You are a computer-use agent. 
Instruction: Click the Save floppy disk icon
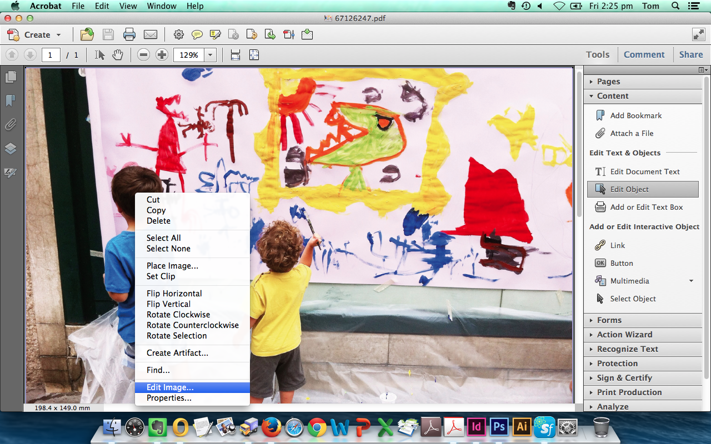coord(108,34)
